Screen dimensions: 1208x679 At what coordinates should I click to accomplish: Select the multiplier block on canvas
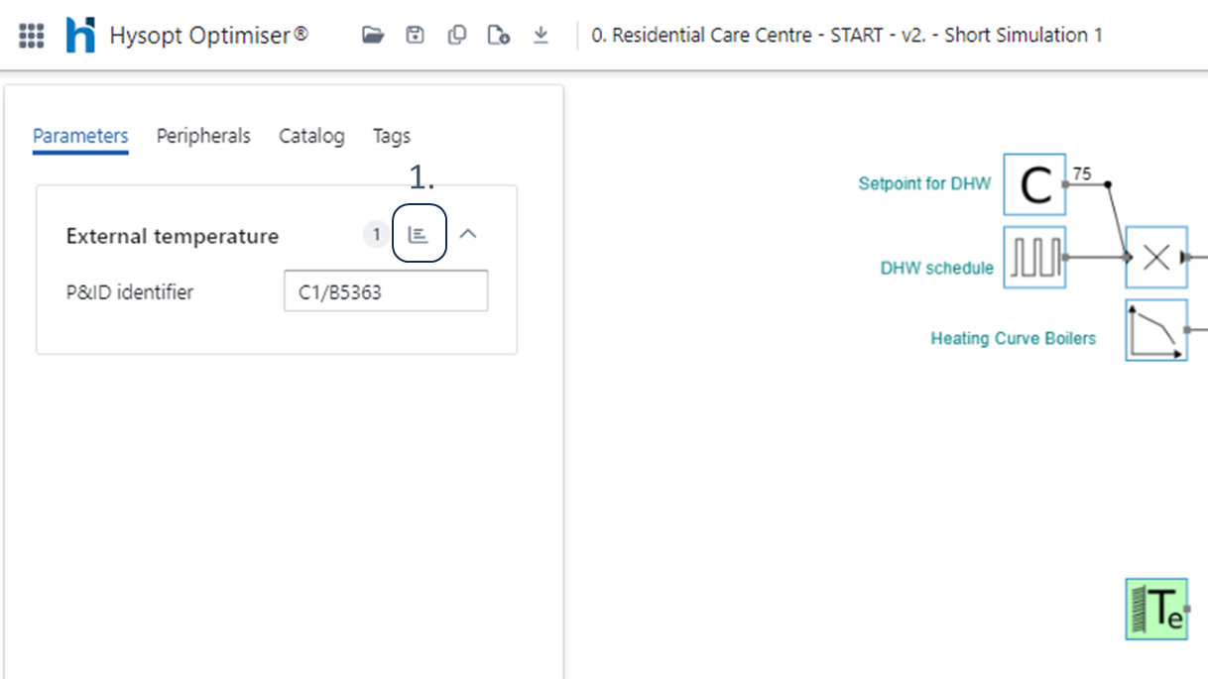tap(1156, 257)
